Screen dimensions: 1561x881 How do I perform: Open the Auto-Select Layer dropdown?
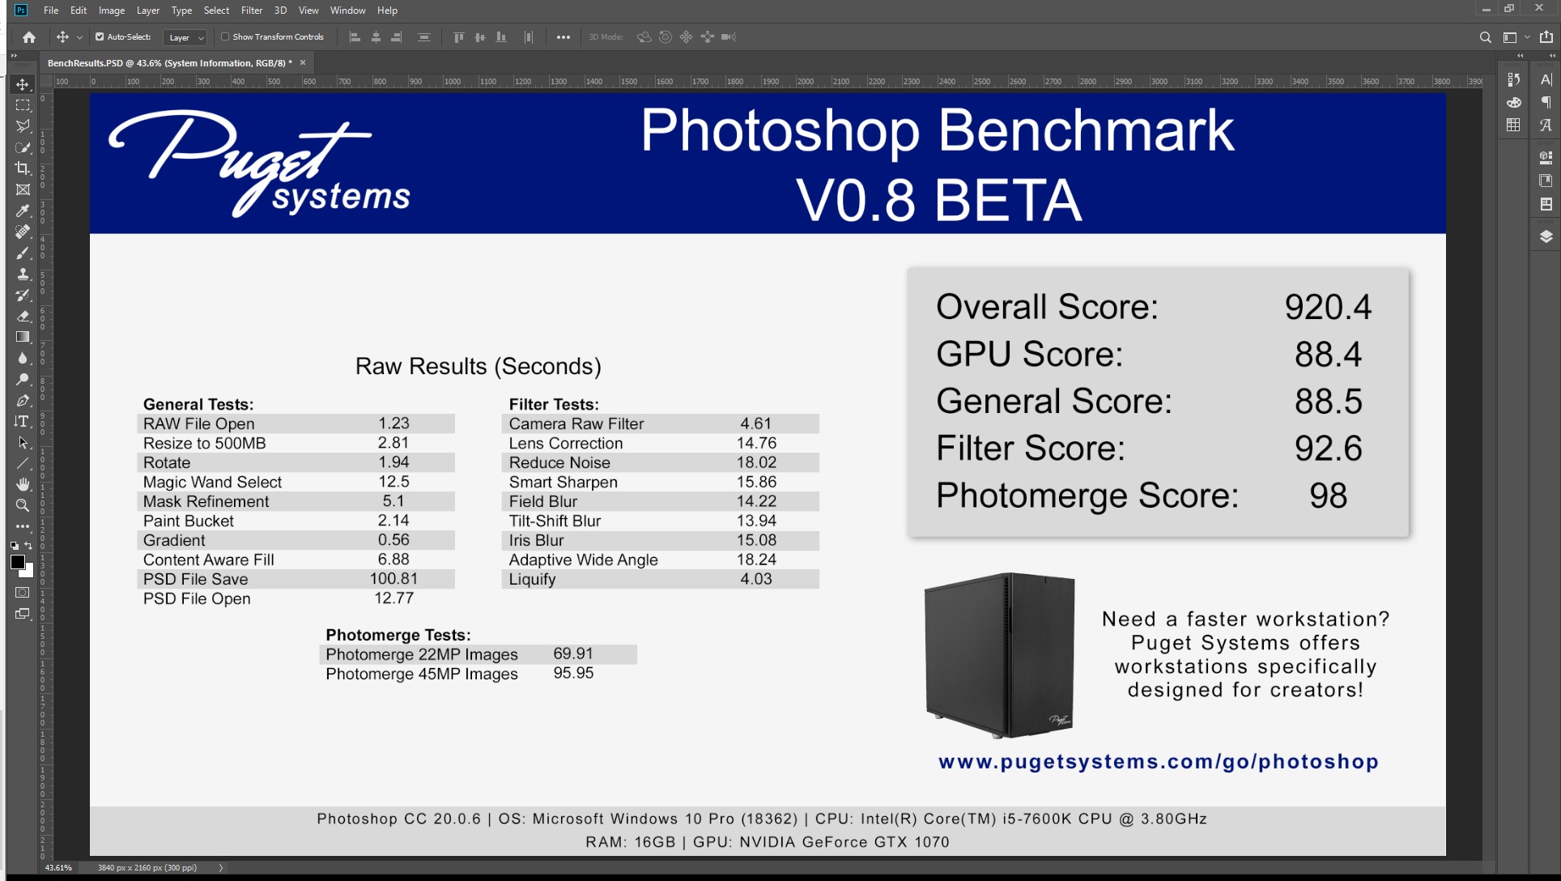pos(186,37)
